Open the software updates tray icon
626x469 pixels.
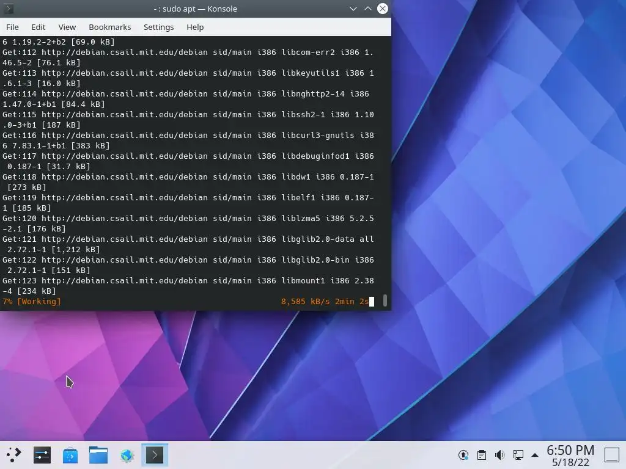(x=463, y=455)
